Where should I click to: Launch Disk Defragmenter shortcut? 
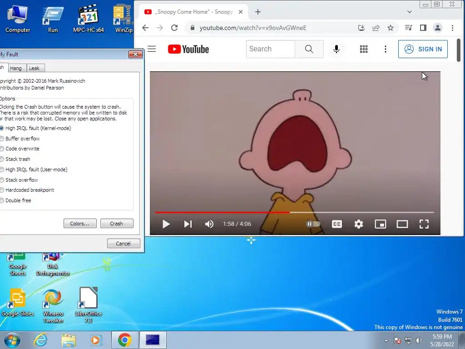click(x=53, y=265)
